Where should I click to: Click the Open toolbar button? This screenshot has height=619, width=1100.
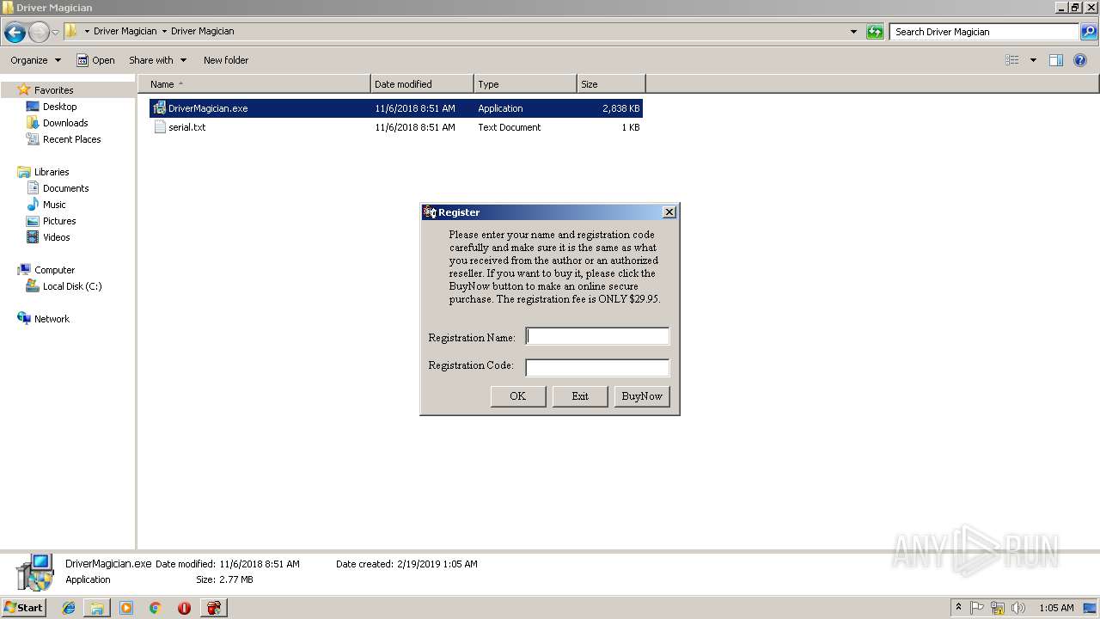[x=95, y=60]
